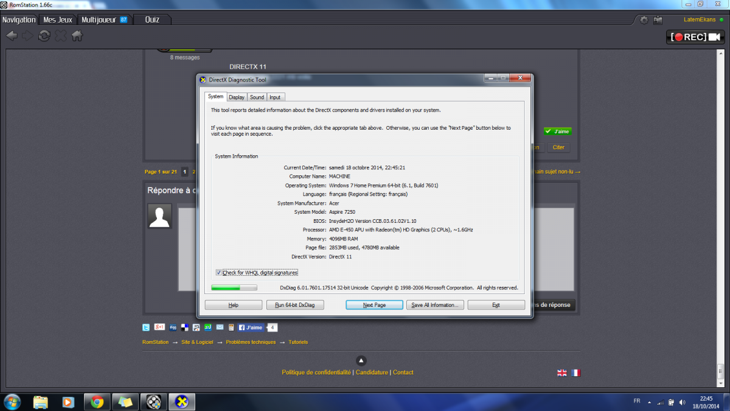Image resolution: width=730 pixels, height=411 pixels.
Task: Click the Next Page button
Action: point(374,305)
